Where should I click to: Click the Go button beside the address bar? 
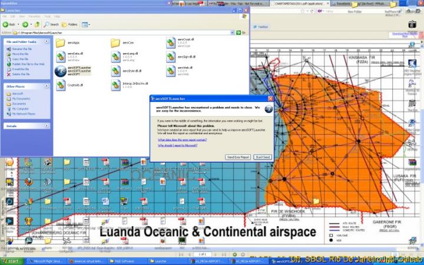241,33
